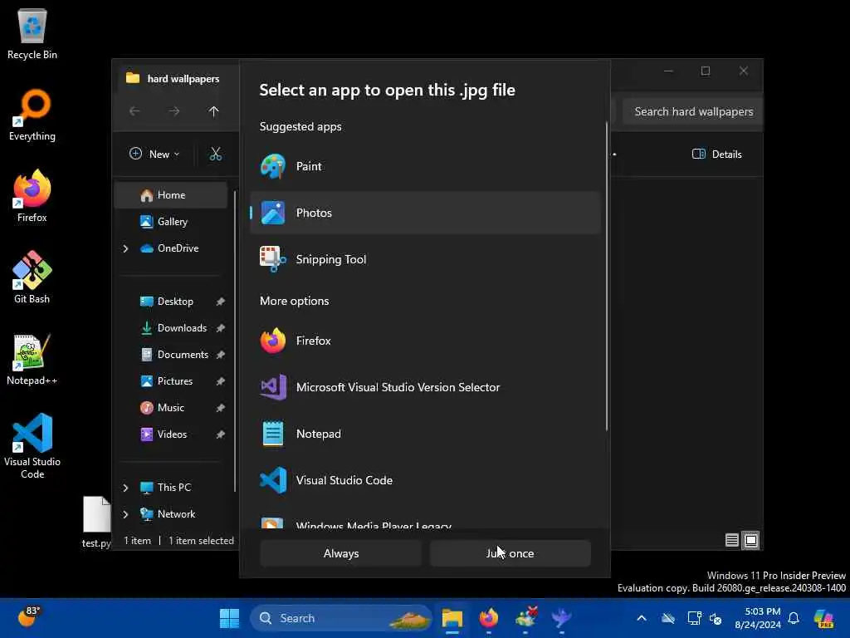This screenshot has height=638, width=850.
Task: Click the Just once button
Action: click(x=510, y=553)
